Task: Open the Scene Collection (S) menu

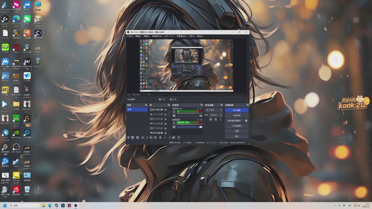Action: [181, 36]
